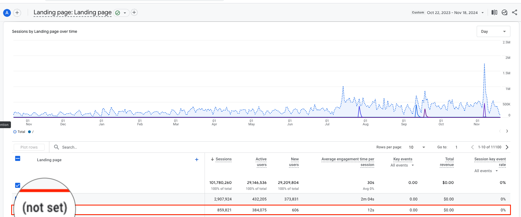This screenshot has width=521, height=217.
Task: Share this report
Action: point(515,12)
